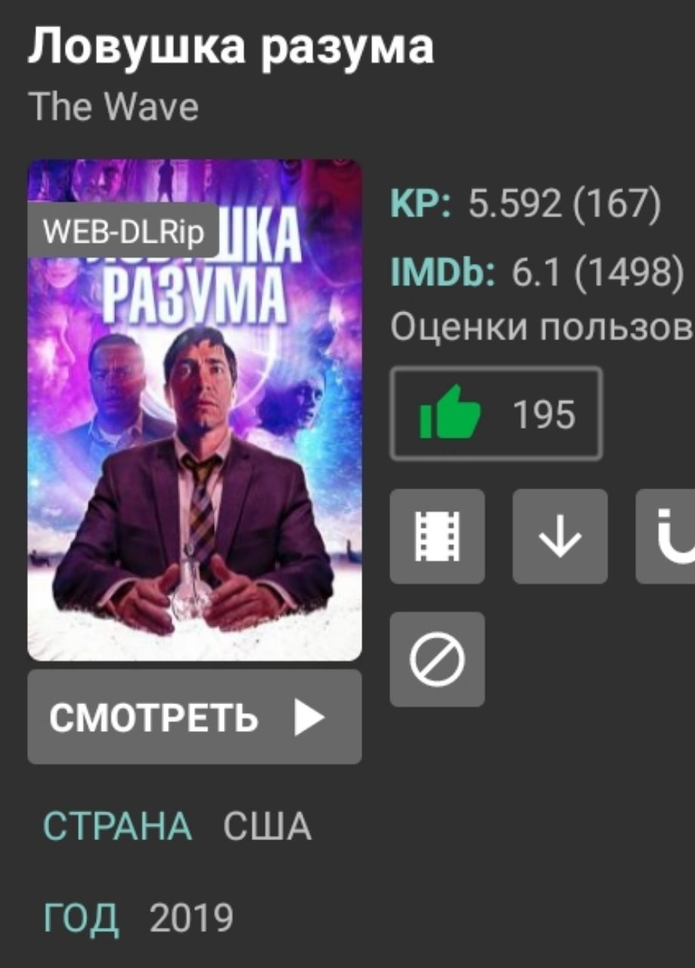The width and height of the screenshot is (695, 968).
Task: Click the play triangle on СМОТРЕТЬ
Action: point(309,717)
